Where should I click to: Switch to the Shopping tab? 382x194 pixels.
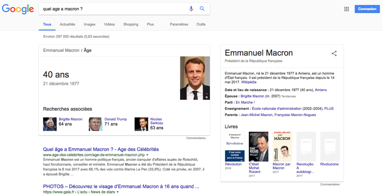[x=130, y=24]
